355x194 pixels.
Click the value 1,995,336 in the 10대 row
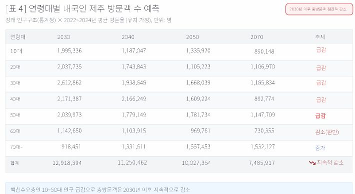tap(69, 50)
